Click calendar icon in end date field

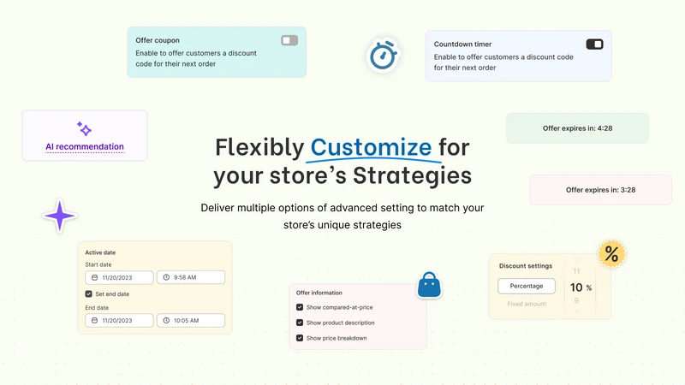(94, 320)
